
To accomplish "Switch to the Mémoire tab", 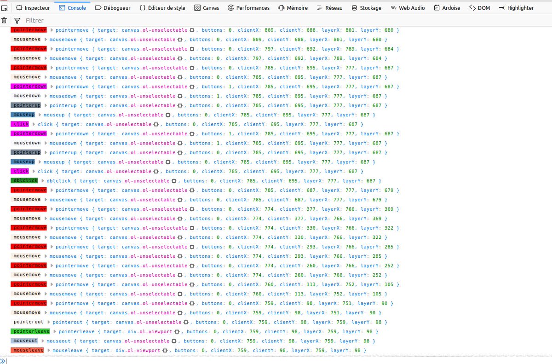I will 293,8.
